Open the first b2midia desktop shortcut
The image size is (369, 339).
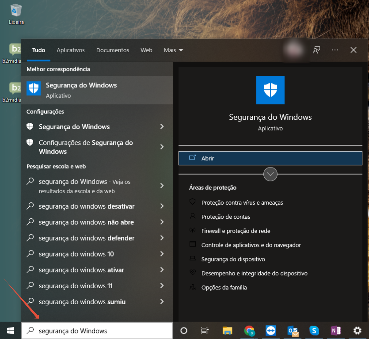click(x=12, y=53)
